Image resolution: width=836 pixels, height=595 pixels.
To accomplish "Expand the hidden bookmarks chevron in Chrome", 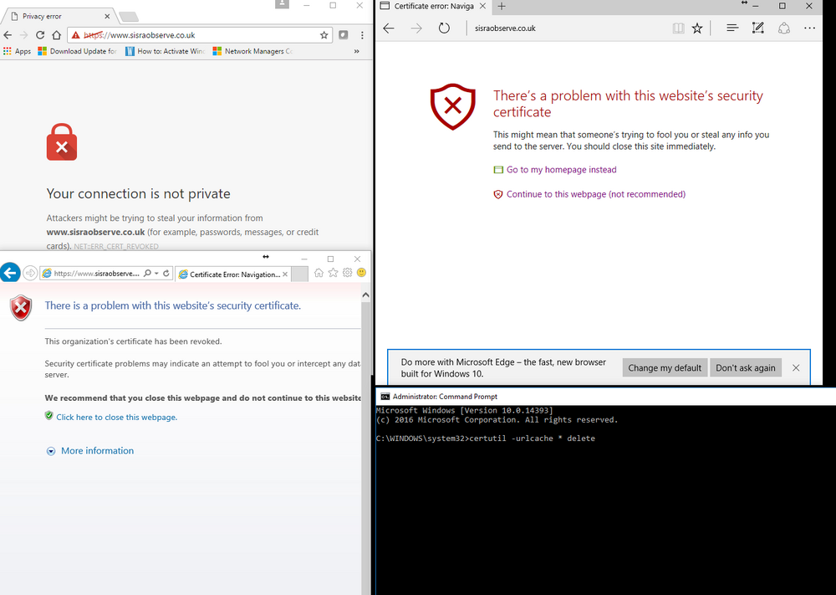I will (x=357, y=51).
